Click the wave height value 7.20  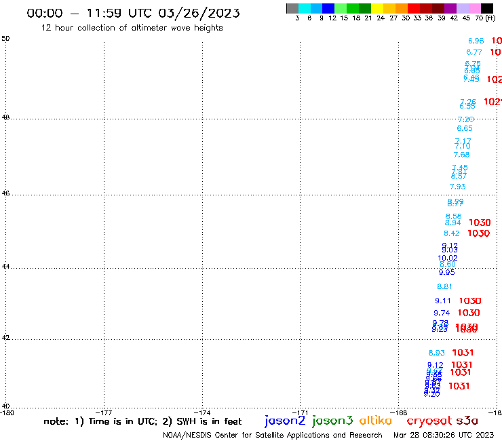[465, 119]
